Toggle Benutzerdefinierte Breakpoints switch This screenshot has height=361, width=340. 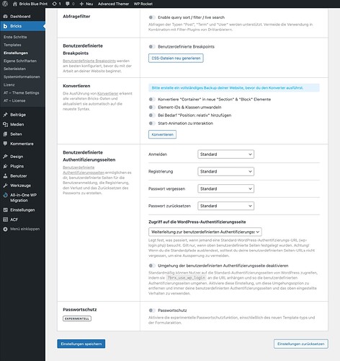tap(152, 47)
